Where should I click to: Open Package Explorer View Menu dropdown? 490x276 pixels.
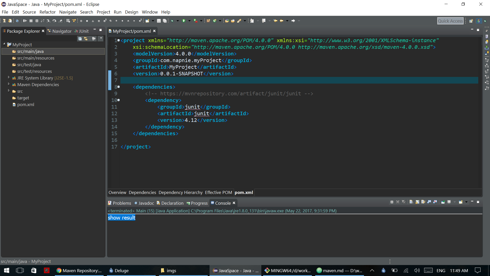point(101,38)
